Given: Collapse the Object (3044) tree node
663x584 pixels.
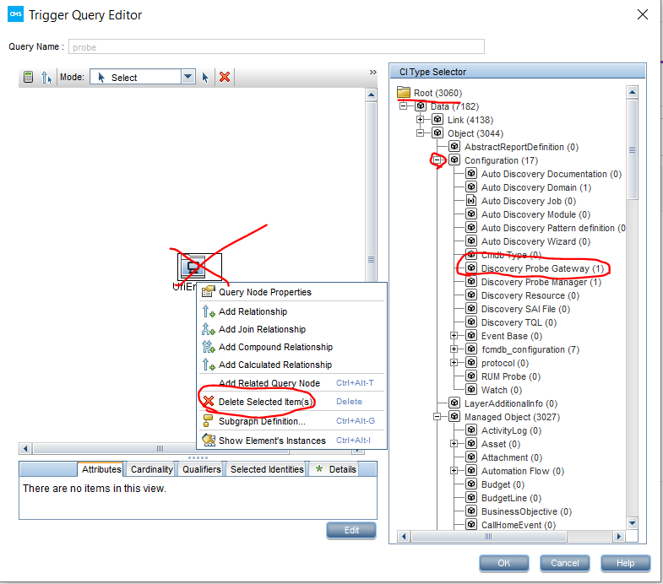Looking at the screenshot, I should (x=421, y=133).
